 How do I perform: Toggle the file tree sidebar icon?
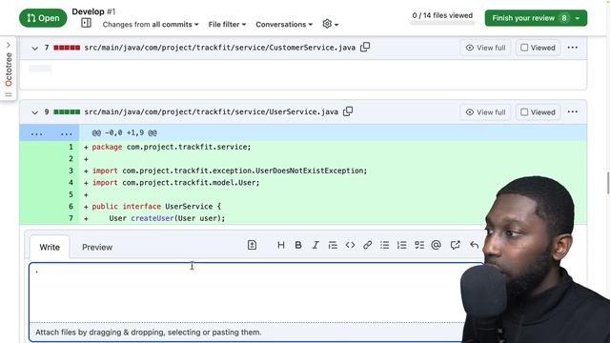tap(86, 23)
